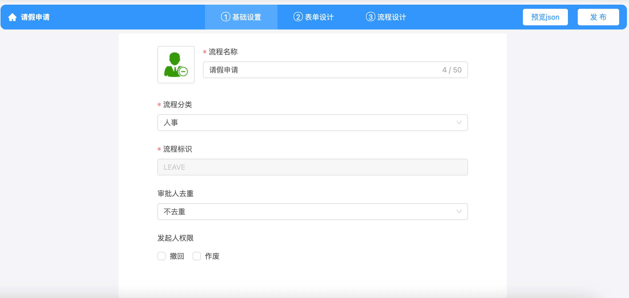Click chevron arrow of 流程分类 select
The width and height of the screenshot is (629, 298).
tap(459, 123)
